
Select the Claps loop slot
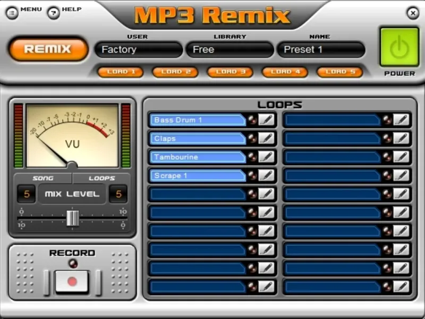(x=198, y=138)
